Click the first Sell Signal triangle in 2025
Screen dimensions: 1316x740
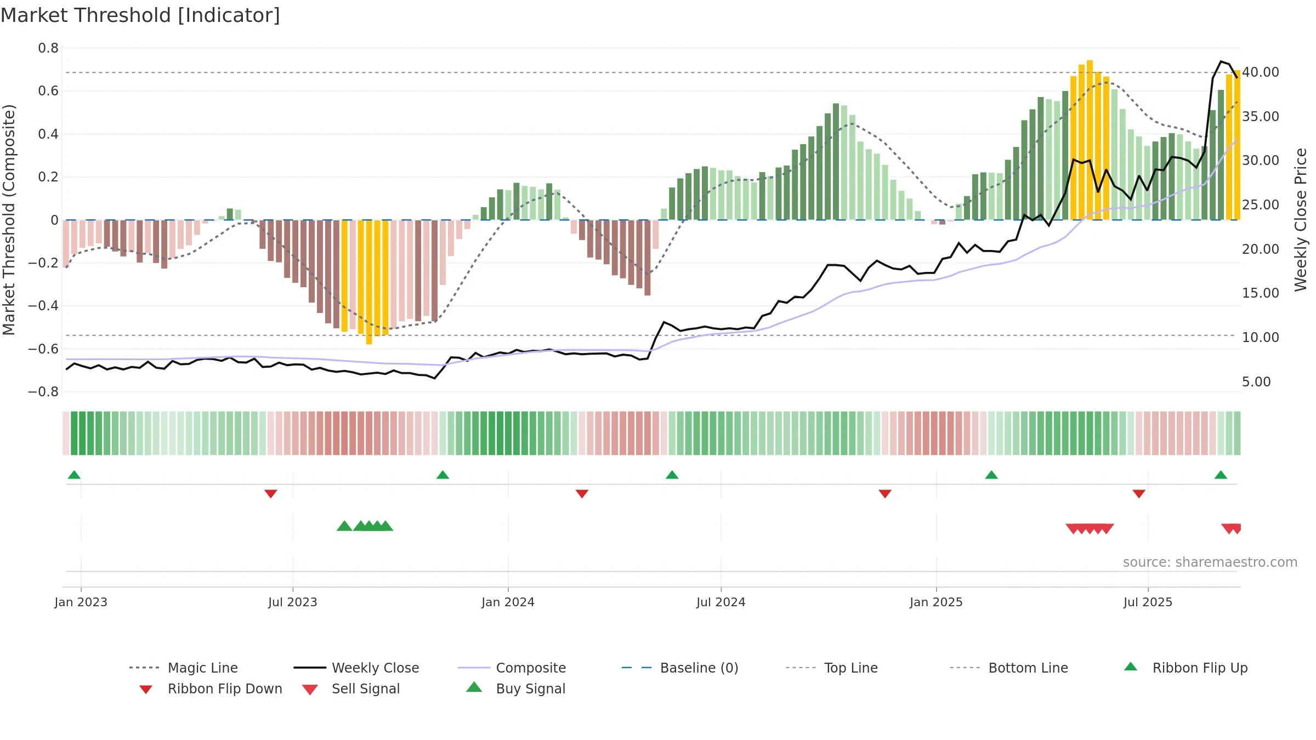pos(1074,529)
